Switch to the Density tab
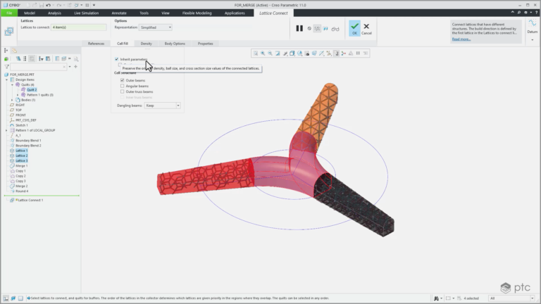 tap(146, 44)
